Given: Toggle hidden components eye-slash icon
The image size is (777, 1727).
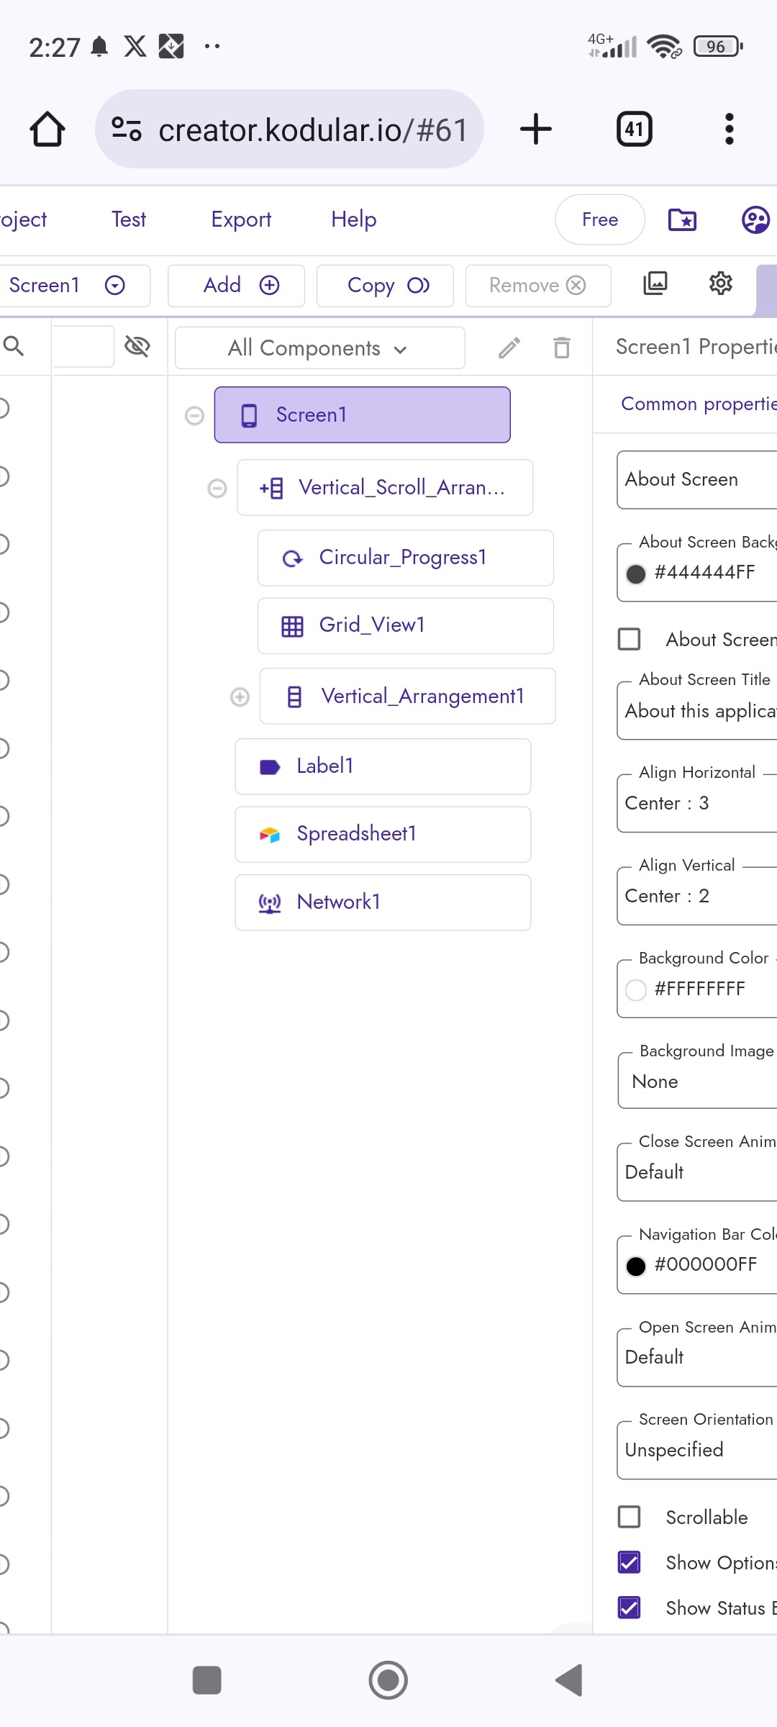Looking at the screenshot, I should (137, 346).
